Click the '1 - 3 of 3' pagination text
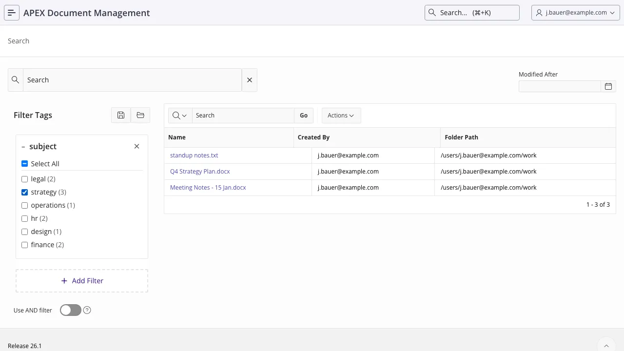The width and height of the screenshot is (624, 351). [598, 205]
